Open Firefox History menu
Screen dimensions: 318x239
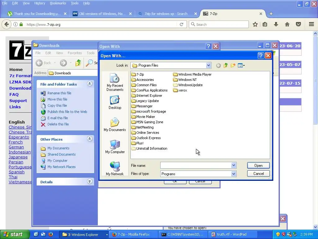pos(39,3)
